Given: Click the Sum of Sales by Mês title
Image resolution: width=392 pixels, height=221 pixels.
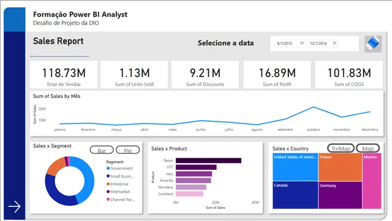Looking at the screenshot, I should pyautogui.click(x=57, y=96).
